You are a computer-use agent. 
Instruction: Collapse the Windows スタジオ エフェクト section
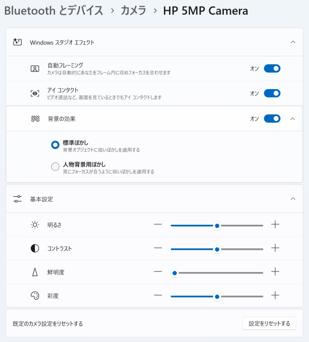[x=293, y=42]
